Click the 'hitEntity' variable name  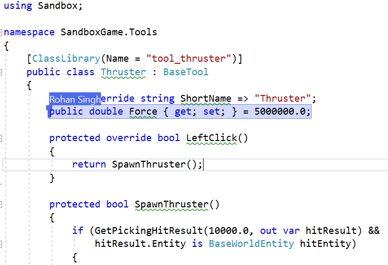(325, 244)
